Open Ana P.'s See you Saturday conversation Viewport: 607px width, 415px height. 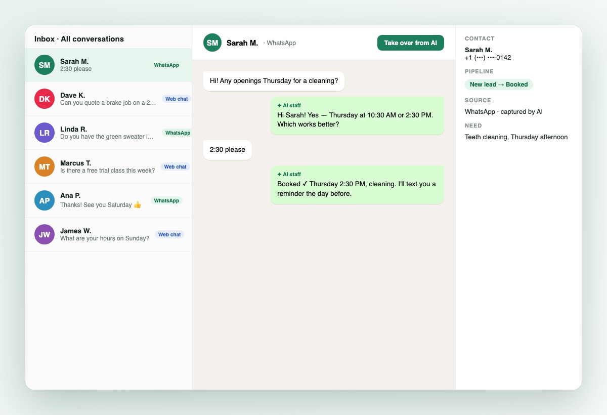(109, 200)
